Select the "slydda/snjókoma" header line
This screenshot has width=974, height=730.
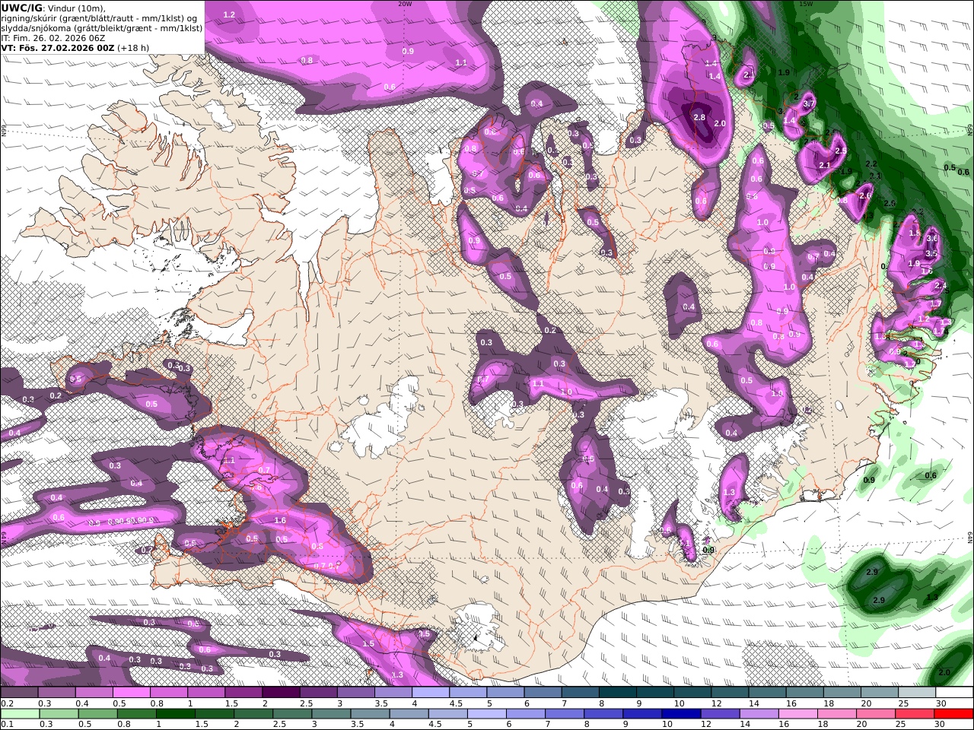click(x=102, y=28)
